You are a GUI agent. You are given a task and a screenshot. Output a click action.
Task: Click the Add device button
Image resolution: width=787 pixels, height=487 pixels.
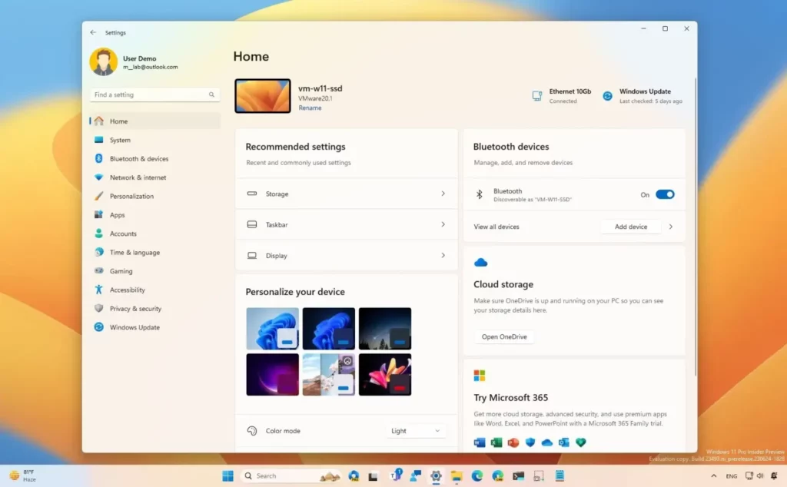coord(630,227)
